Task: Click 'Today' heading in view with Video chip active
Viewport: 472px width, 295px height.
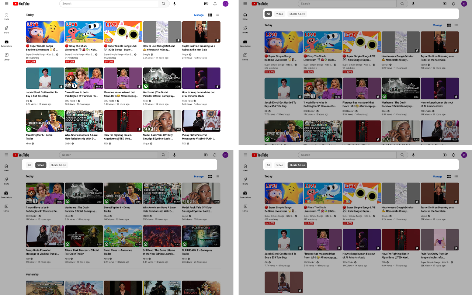Action: click(x=29, y=176)
